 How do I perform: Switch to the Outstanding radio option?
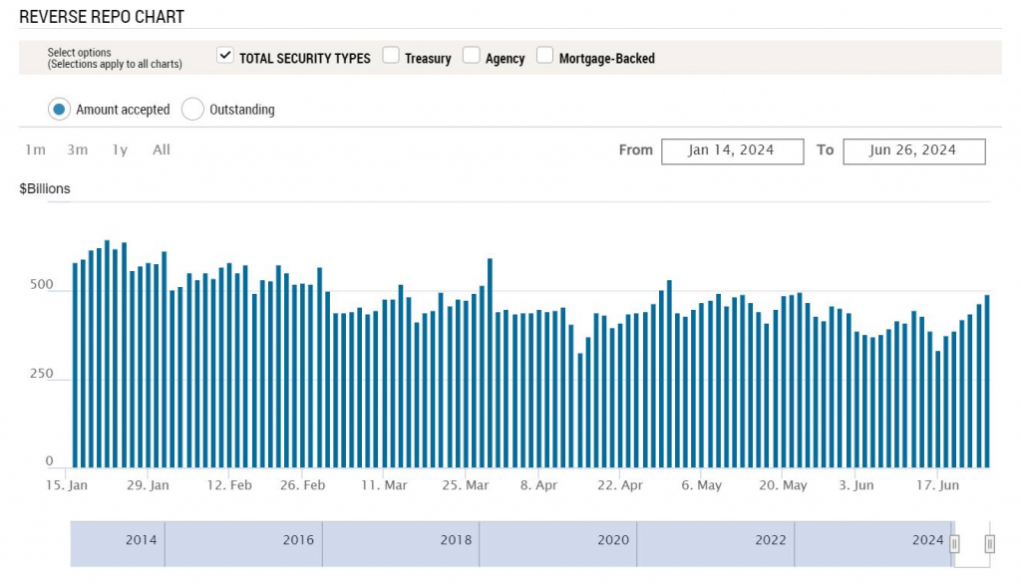coord(192,109)
